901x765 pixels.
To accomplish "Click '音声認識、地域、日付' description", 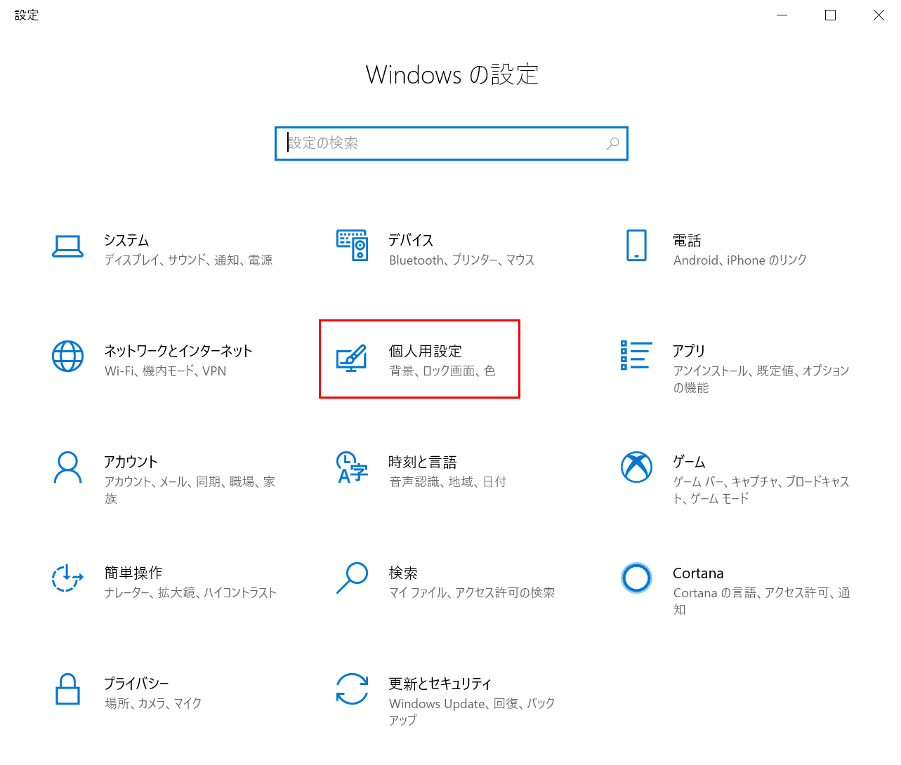I will [448, 481].
